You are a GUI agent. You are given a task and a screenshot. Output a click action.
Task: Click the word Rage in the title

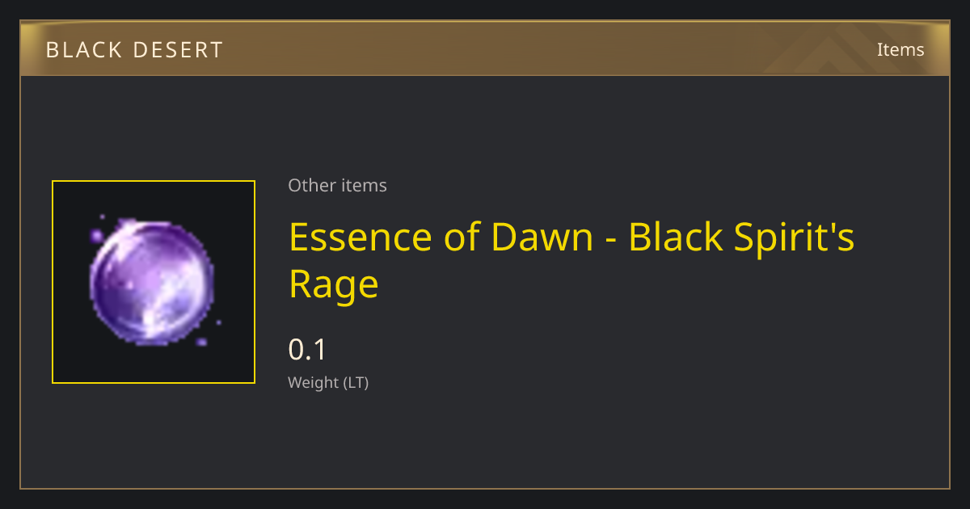[334, 284]
